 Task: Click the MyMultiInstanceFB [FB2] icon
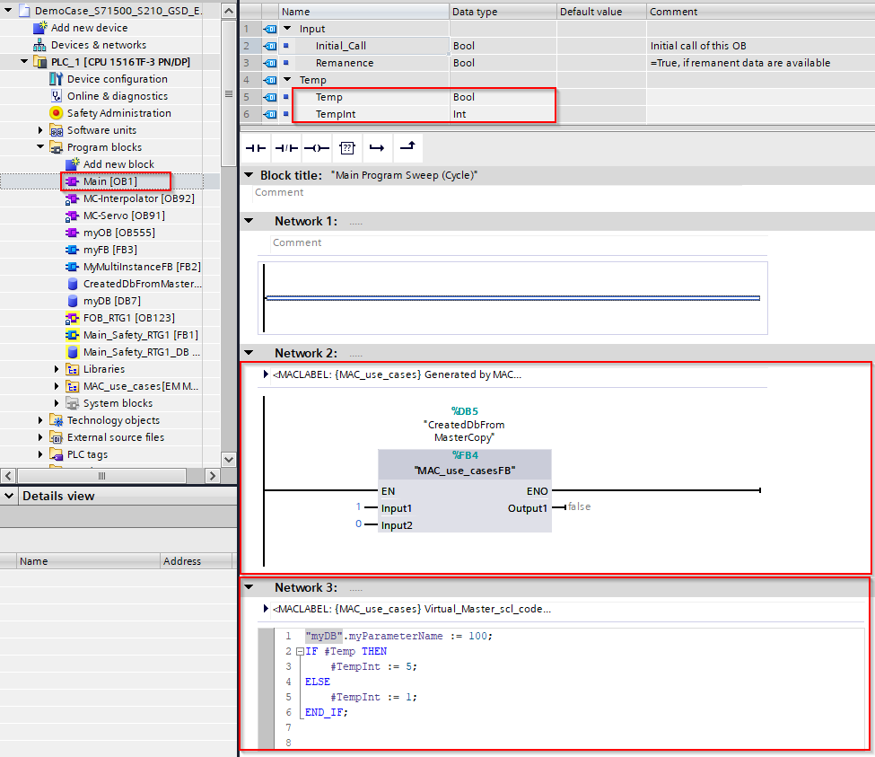click(72, 267)
